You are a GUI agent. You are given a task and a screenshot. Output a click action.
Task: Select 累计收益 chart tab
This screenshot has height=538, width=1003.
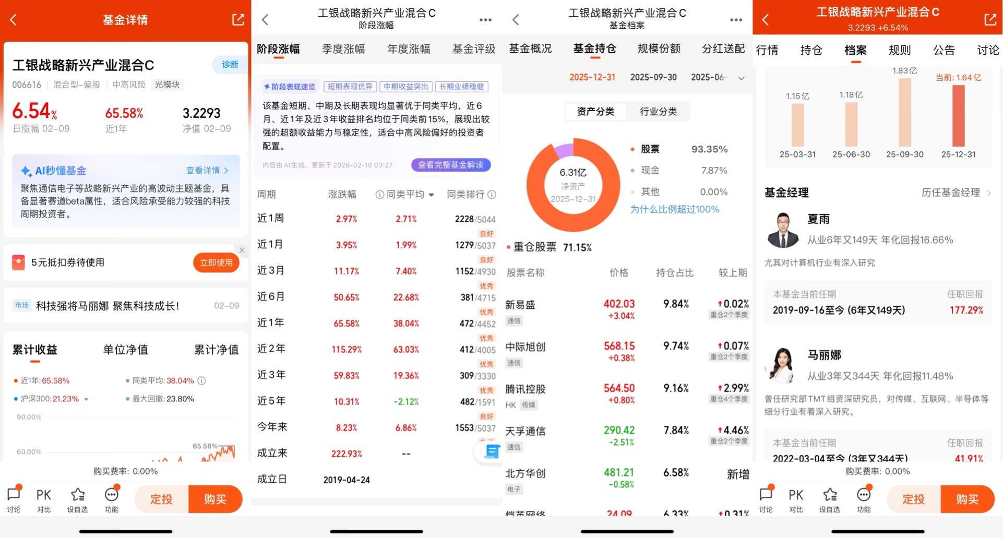pos(35,350)
